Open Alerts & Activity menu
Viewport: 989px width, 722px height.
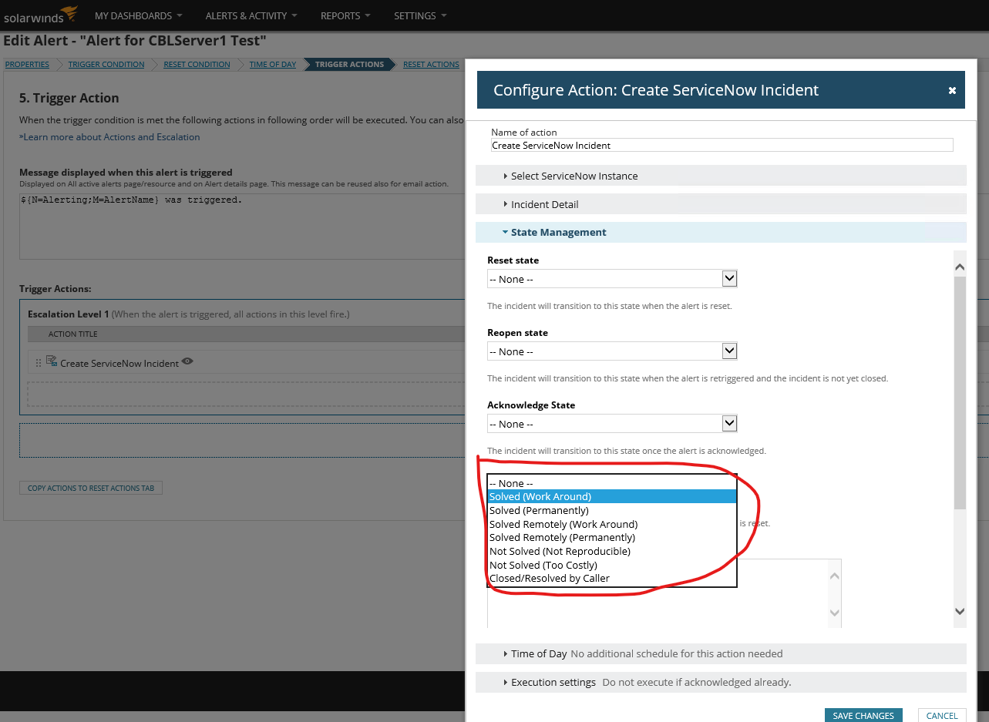coord(252,15)
